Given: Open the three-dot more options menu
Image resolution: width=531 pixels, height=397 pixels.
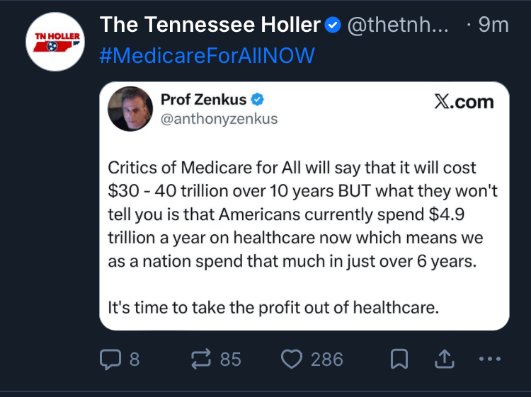Looking at the screenshot, I should [x=489, y=360].
